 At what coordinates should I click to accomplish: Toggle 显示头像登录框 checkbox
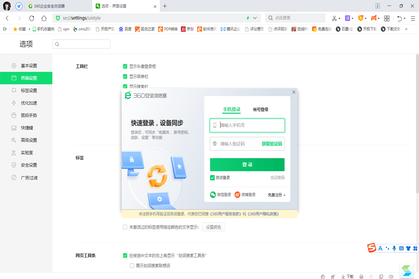(125, 66)
